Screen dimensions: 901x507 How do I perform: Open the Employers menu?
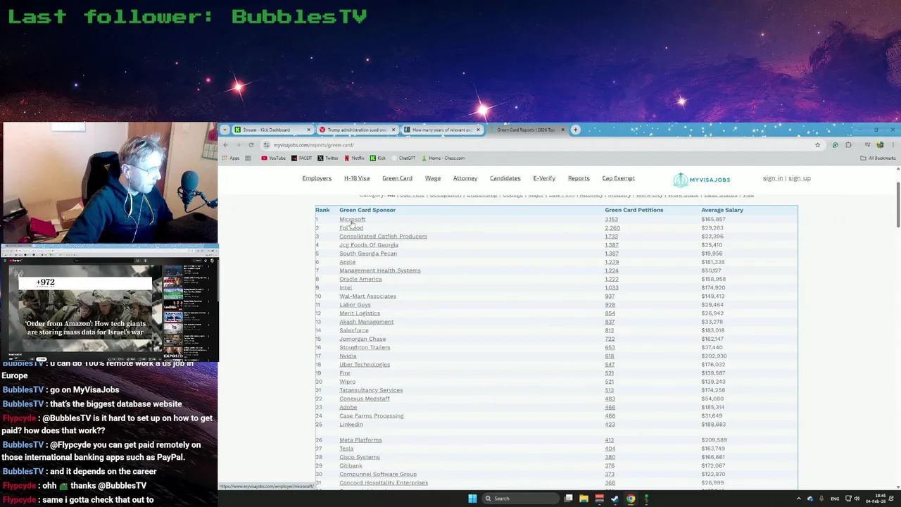[317, 178]
